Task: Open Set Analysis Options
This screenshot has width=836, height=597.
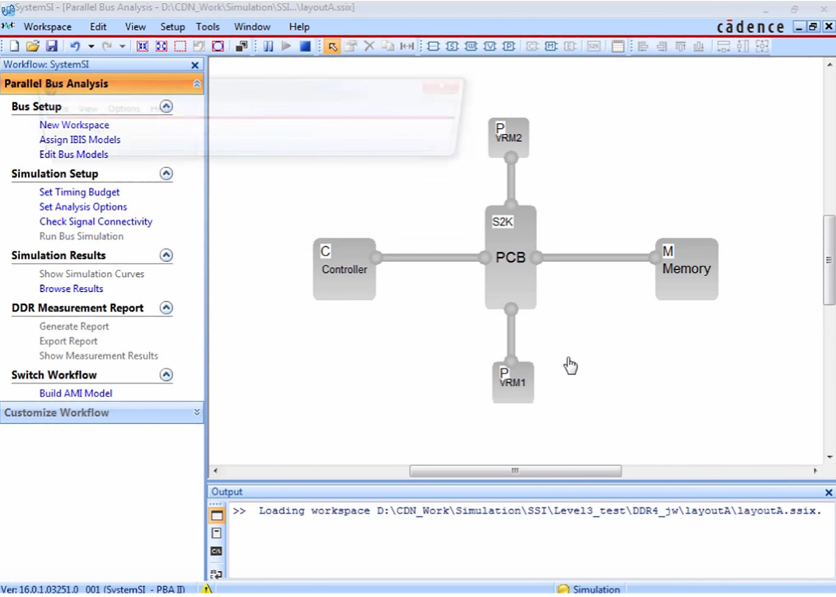Action: pyautogui.click(x=83, y=207)
